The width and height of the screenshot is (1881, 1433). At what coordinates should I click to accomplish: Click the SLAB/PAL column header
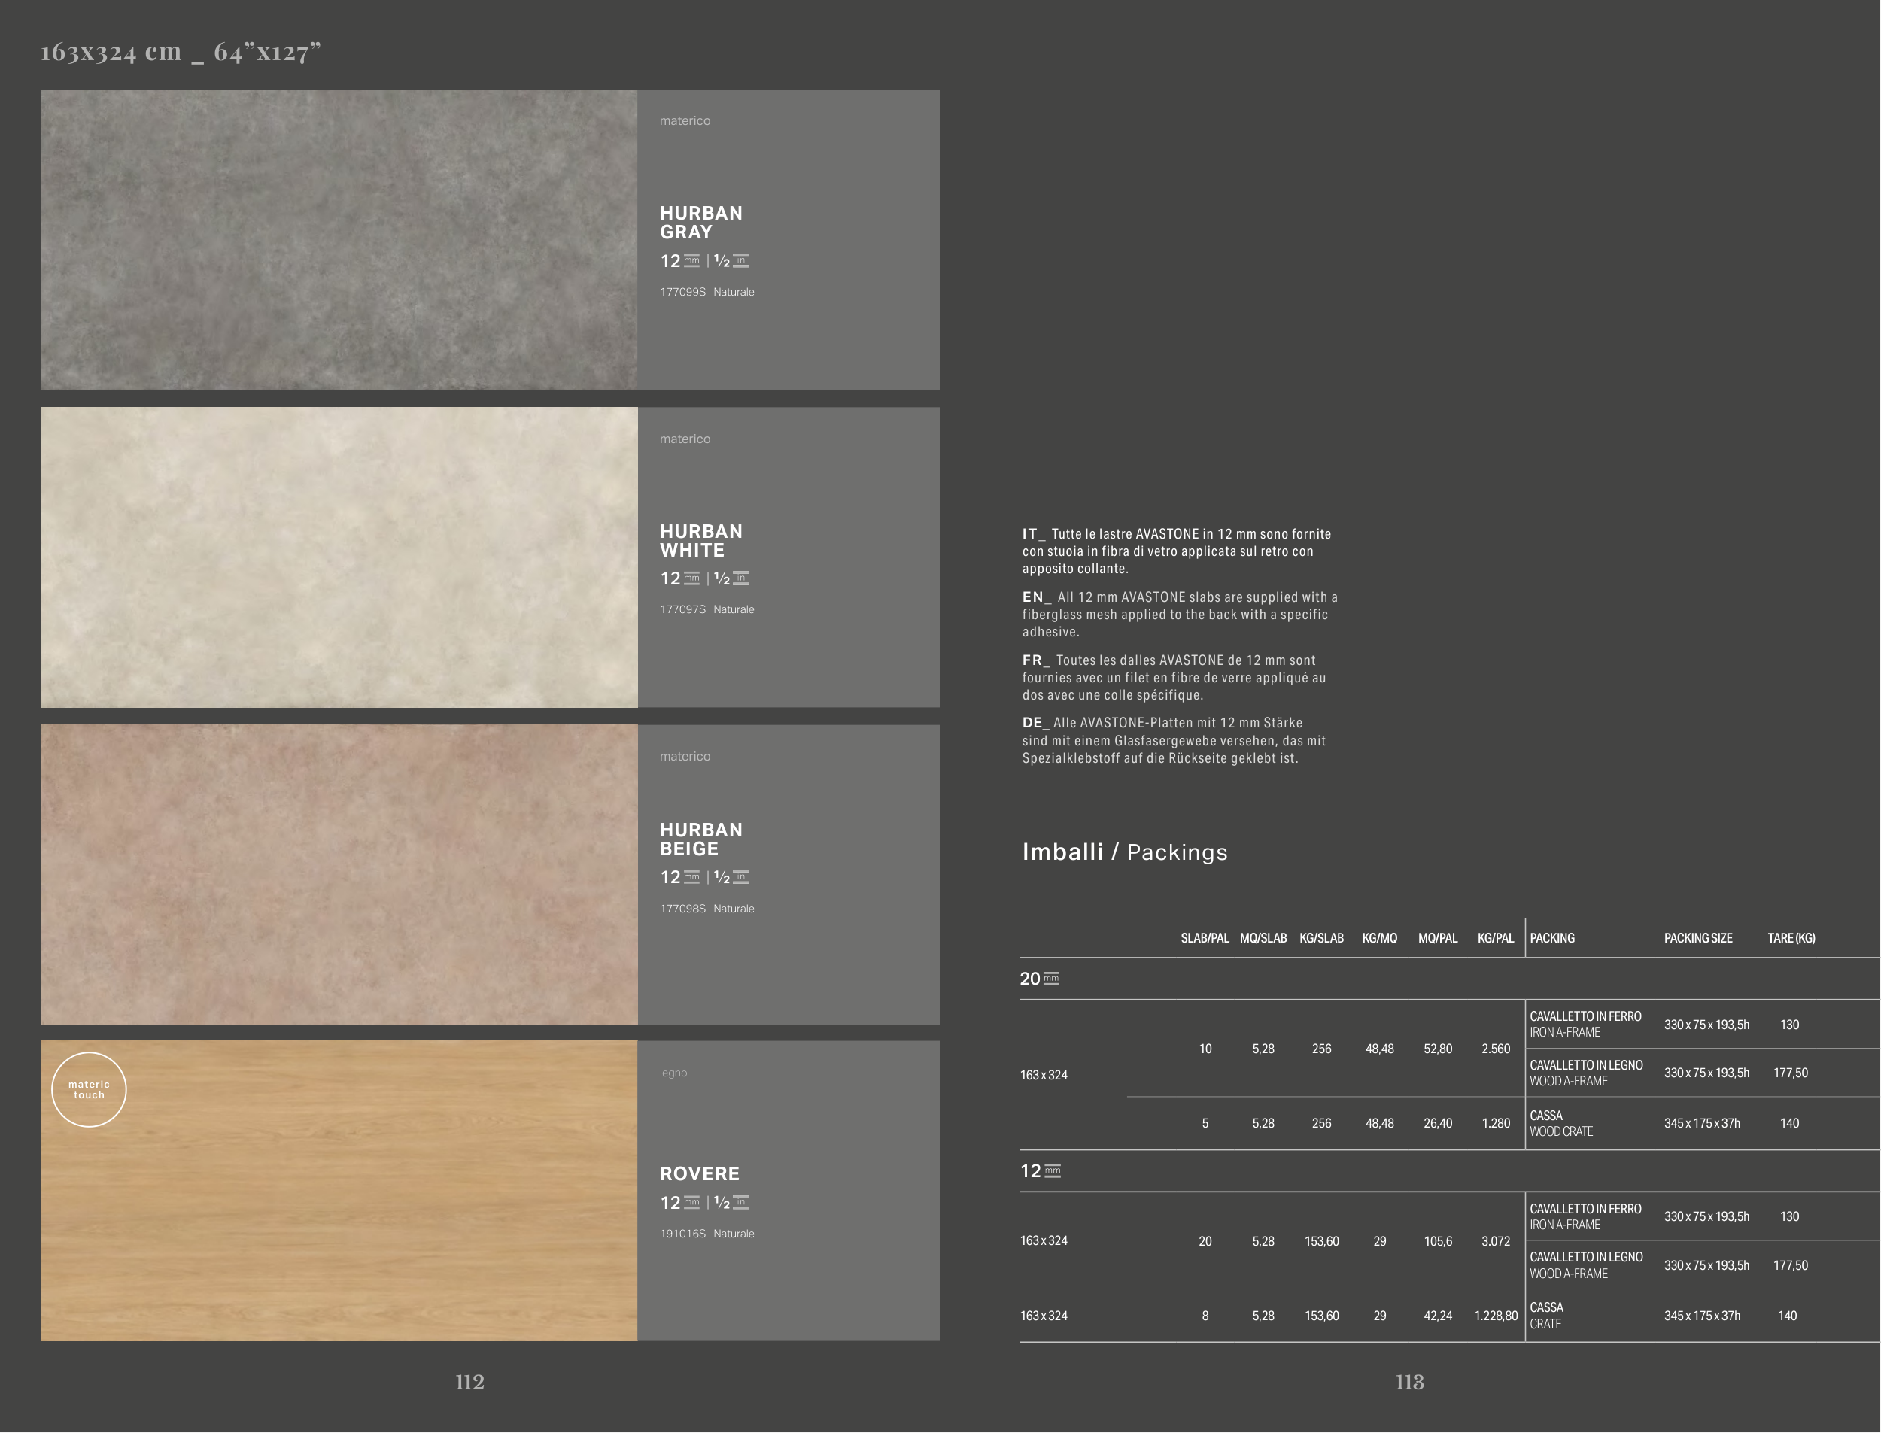(x=1205, y=938)
